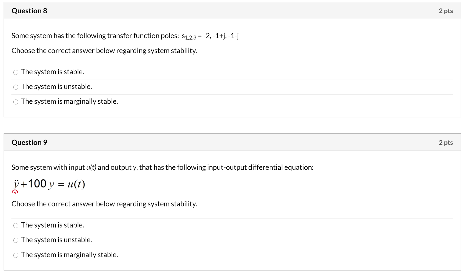This screenshot has width=467, height=280.
Task: Click Question 8's 'Choose the correct answer' instruction
Action: (x=104, y=51)
